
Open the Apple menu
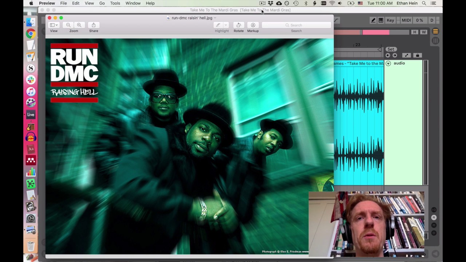click(31, 3)
